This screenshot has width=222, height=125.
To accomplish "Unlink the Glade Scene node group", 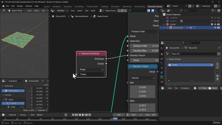I will (x=126, y=11).
